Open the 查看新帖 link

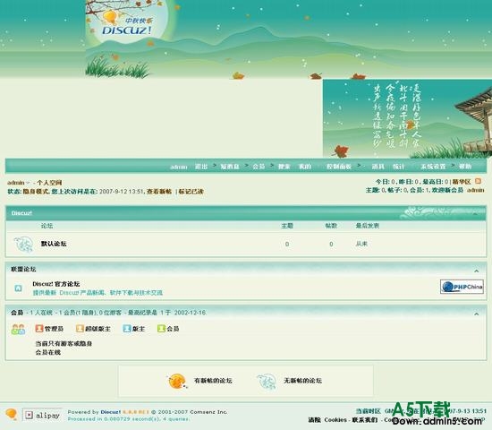point(159,192)
